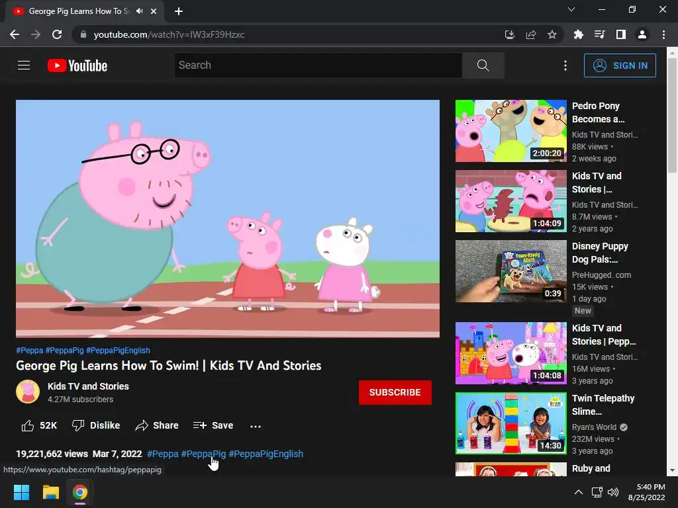Open YouTube settings three-dot menu
This screenshot has height=508, width=678.
tap(565, 65)
